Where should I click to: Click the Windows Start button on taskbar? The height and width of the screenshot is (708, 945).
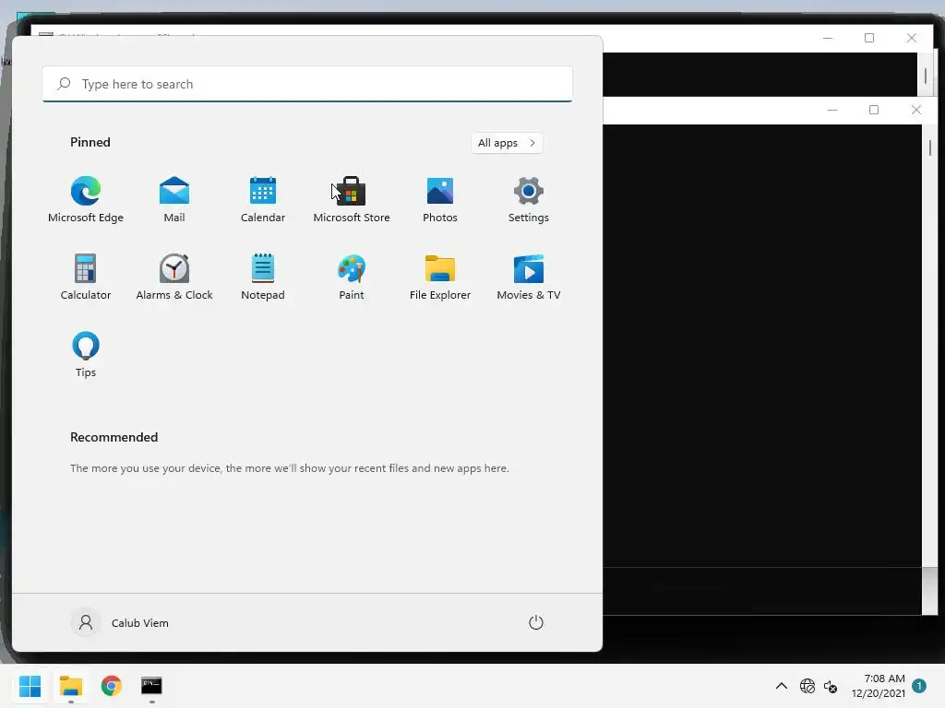click(x=30, y=686)
